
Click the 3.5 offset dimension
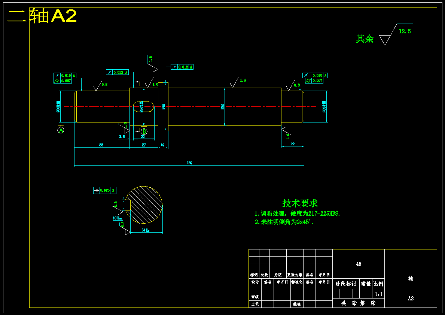tap(122, 137)
